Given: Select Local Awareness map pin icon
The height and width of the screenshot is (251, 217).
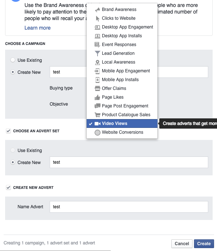Looking at the screenshot, I should [x=97, y=62].
